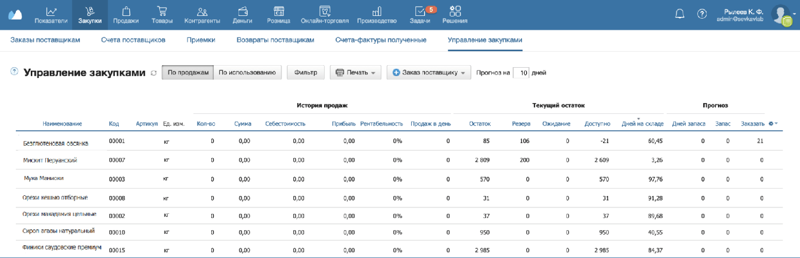Screen dimensions: 800x258
Task: Select the Сироп агавы натуральный row name
Action: tap(58, 231)
